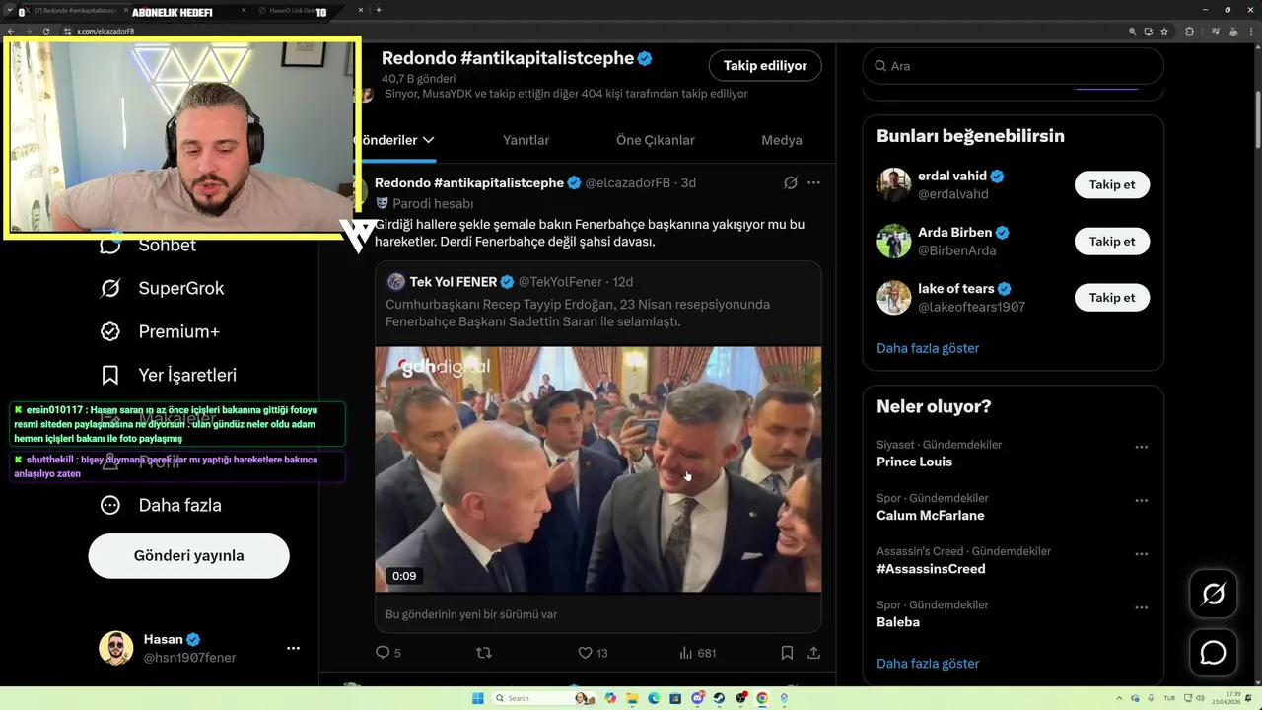Follow lake of tears with Takip et
This screenshot has width=1262, height=710.
[x=1112, y=297]
